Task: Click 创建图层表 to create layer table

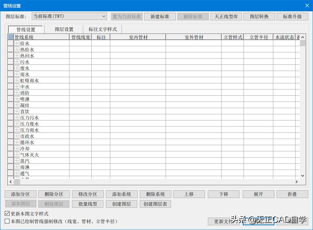Action: [x=156, y=204]
